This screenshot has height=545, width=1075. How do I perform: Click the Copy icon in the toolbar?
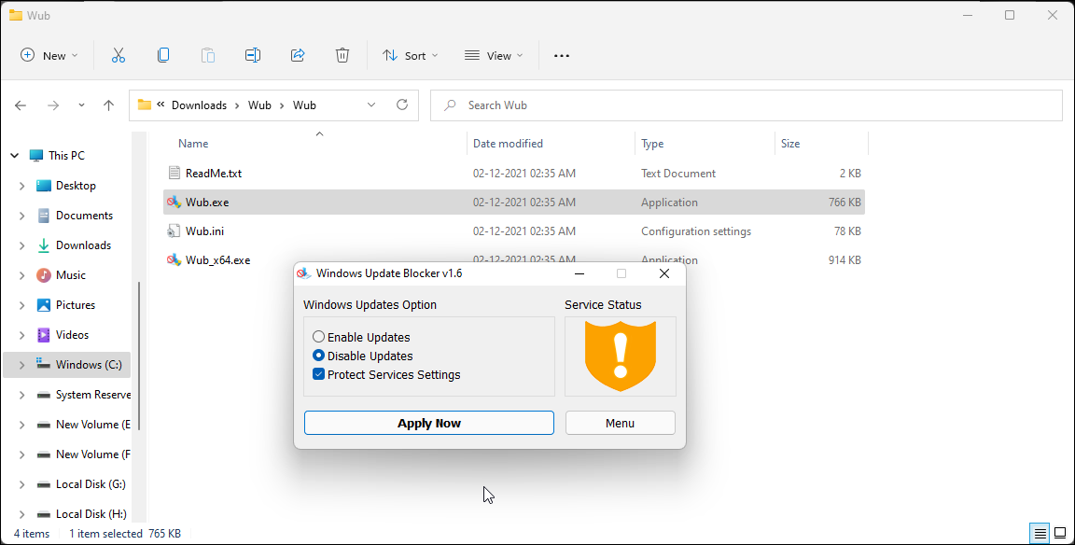pyautogui.click(x=163, y=55)
